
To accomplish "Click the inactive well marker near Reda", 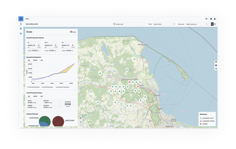I will coord(129,82).
